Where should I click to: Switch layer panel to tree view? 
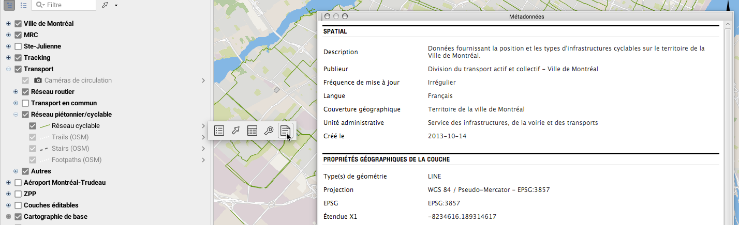pyautogui.click(x=10, y=5)
